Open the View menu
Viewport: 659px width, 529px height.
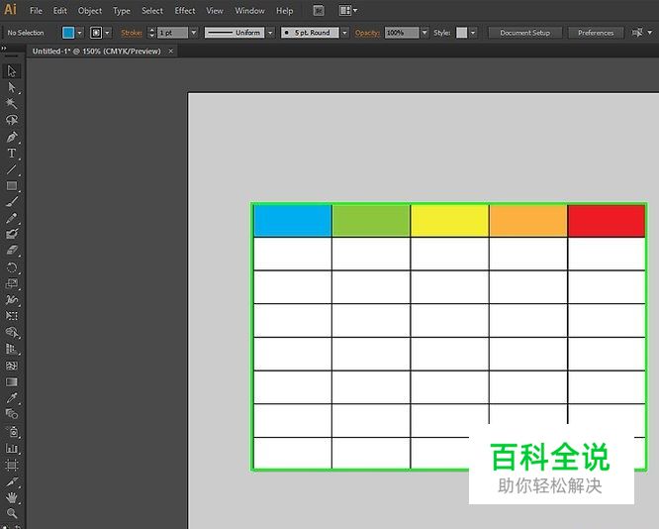[x=215, y=11]
